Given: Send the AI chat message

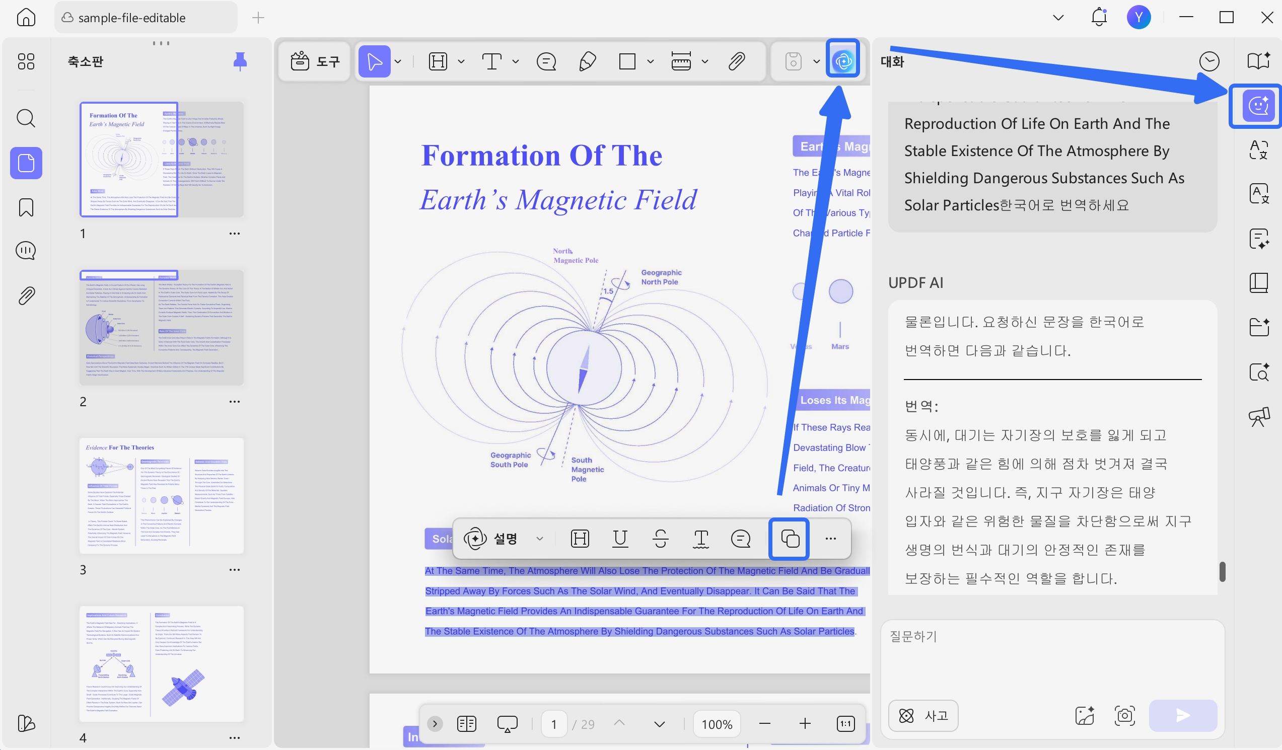Looking at the screenshot, I should [1183, 715].
